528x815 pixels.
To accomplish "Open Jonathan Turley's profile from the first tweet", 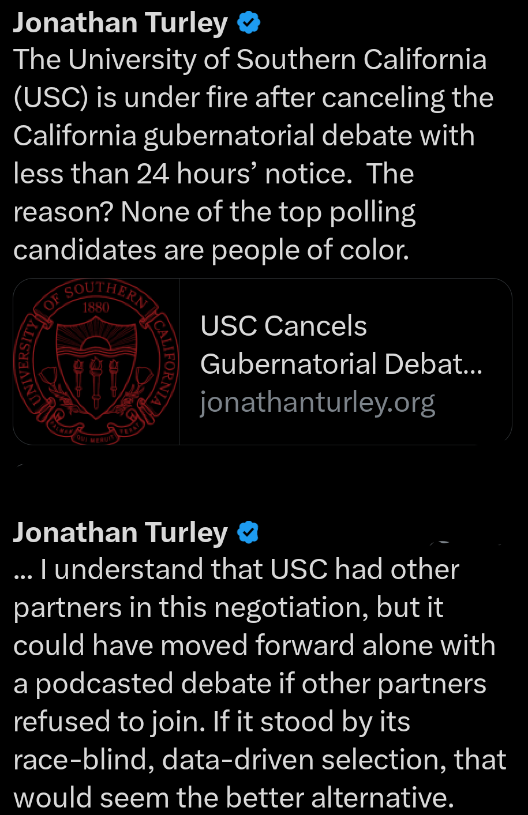I will pyautogui.click(x=120, y=23).
